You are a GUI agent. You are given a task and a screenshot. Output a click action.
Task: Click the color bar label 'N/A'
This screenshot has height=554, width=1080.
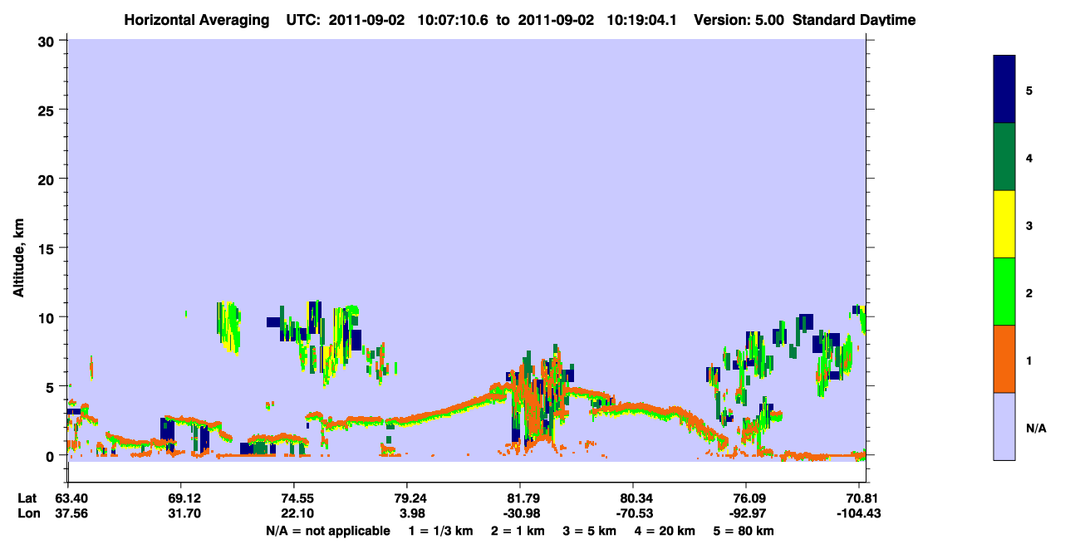pos(1036,429)
